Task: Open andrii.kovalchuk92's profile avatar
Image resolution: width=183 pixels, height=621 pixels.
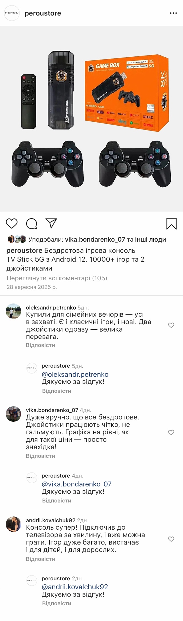Action: (13, 524)
